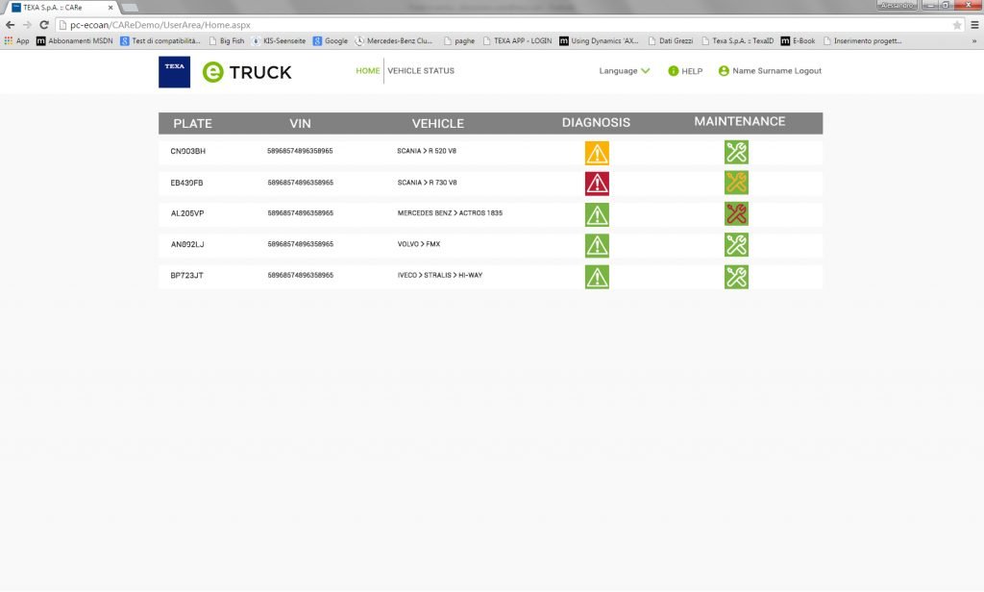Viewport: 984px width, 592px height.
Task: Bookmark this page with the star icon
Action: tap(957, 25)
